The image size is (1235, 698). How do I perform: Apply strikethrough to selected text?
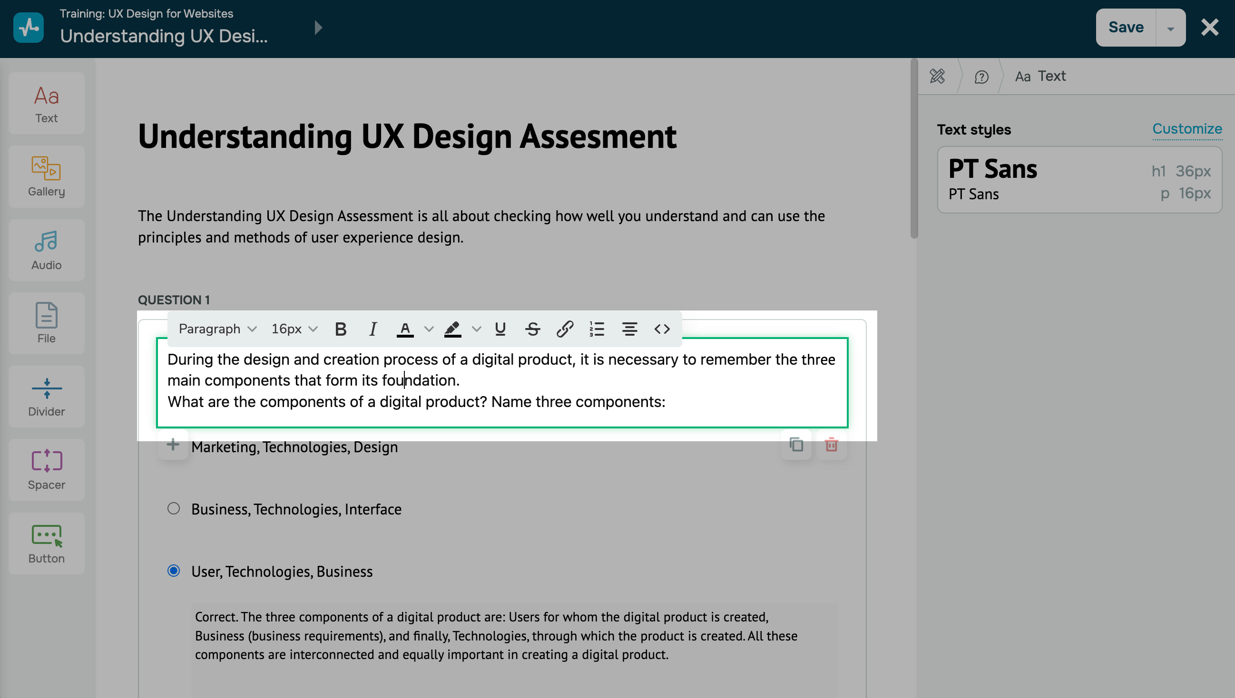(x=532, y=329)
